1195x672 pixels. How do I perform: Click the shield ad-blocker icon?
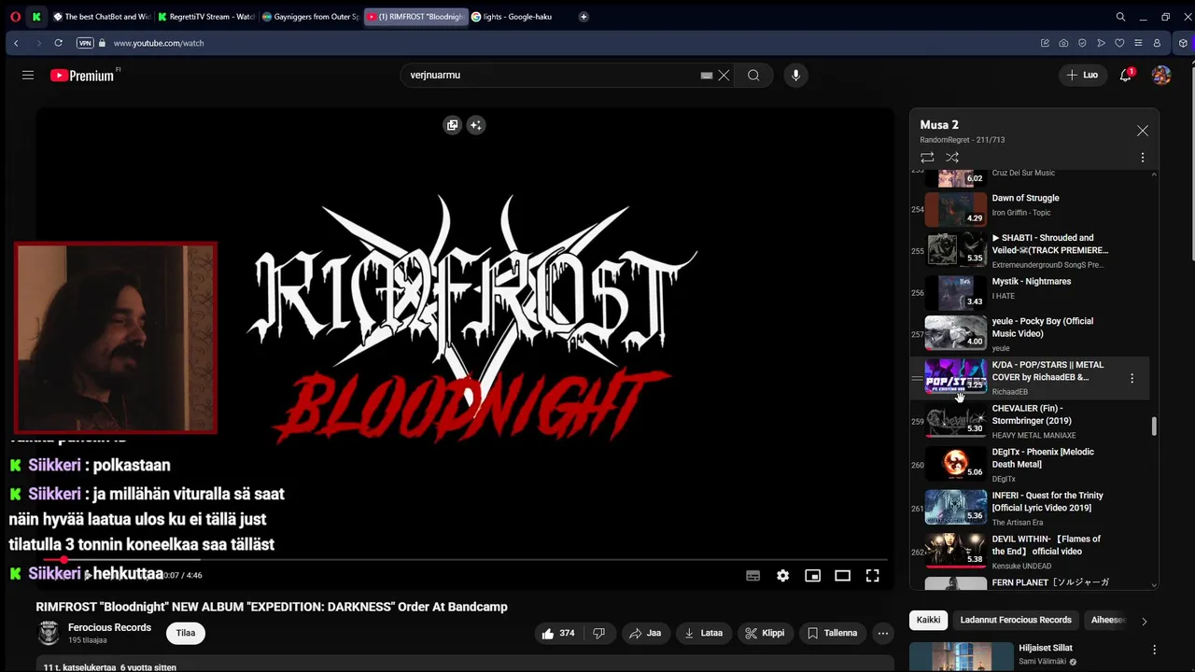click(1082, 43)
